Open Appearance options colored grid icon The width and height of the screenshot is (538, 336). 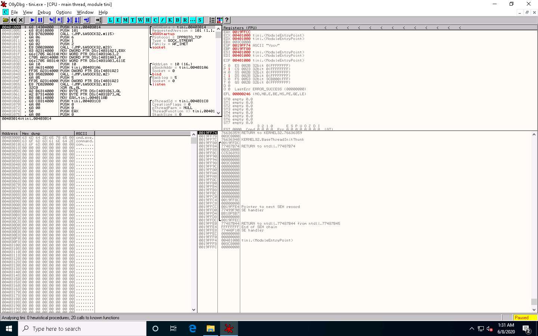point(220,20)
